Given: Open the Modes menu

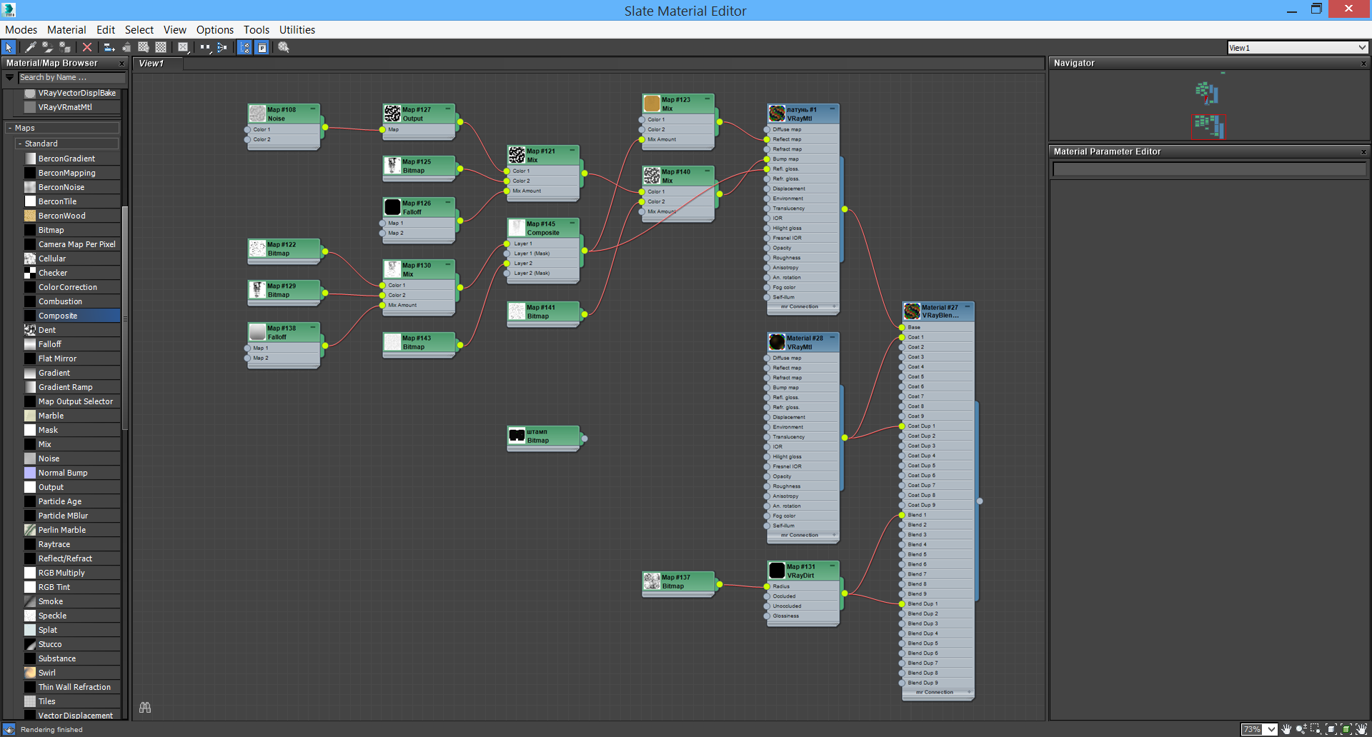Looking at the screenshot, I should tap(21, 30).
